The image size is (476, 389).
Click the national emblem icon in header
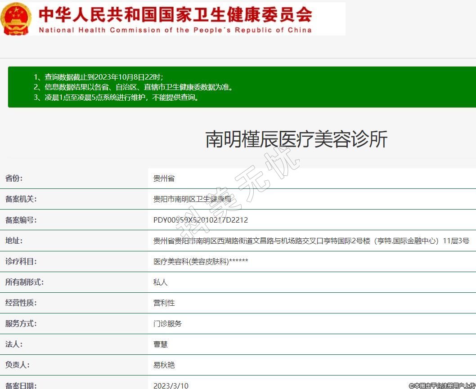16,19
